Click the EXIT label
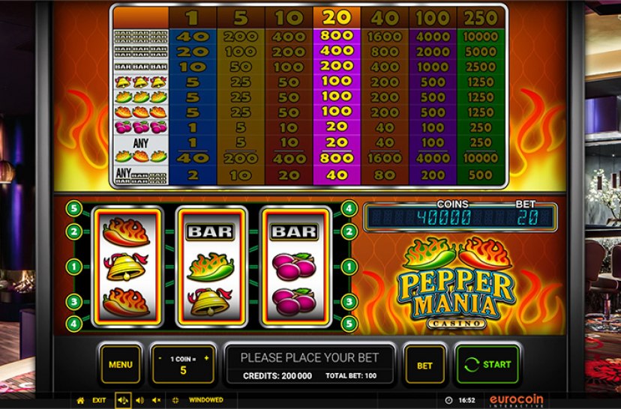The height and width of the screenshot is (409, 621). (x=99, y=400)
